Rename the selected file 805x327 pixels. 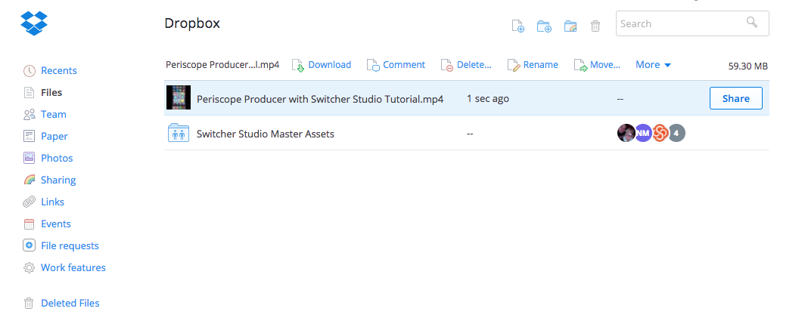tap(540, 65)
